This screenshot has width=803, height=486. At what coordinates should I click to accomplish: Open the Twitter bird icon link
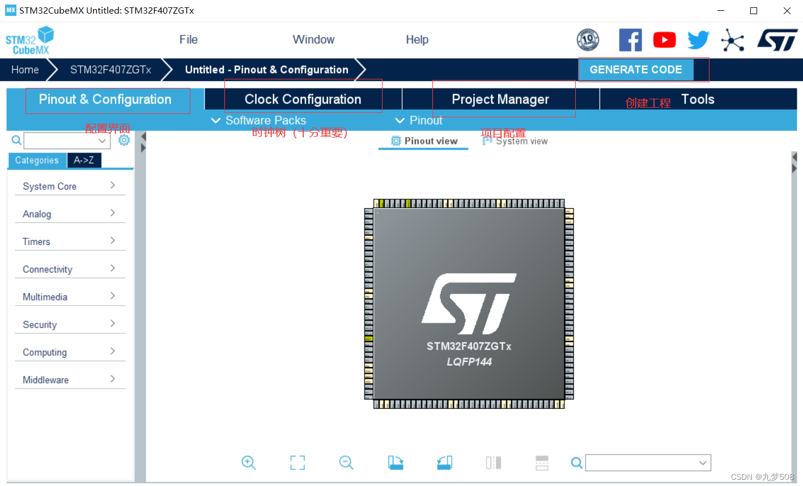click(698, 40)
